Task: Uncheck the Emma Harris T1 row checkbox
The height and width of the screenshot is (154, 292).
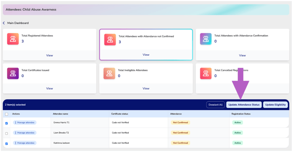Action: (x=6, y=123)
